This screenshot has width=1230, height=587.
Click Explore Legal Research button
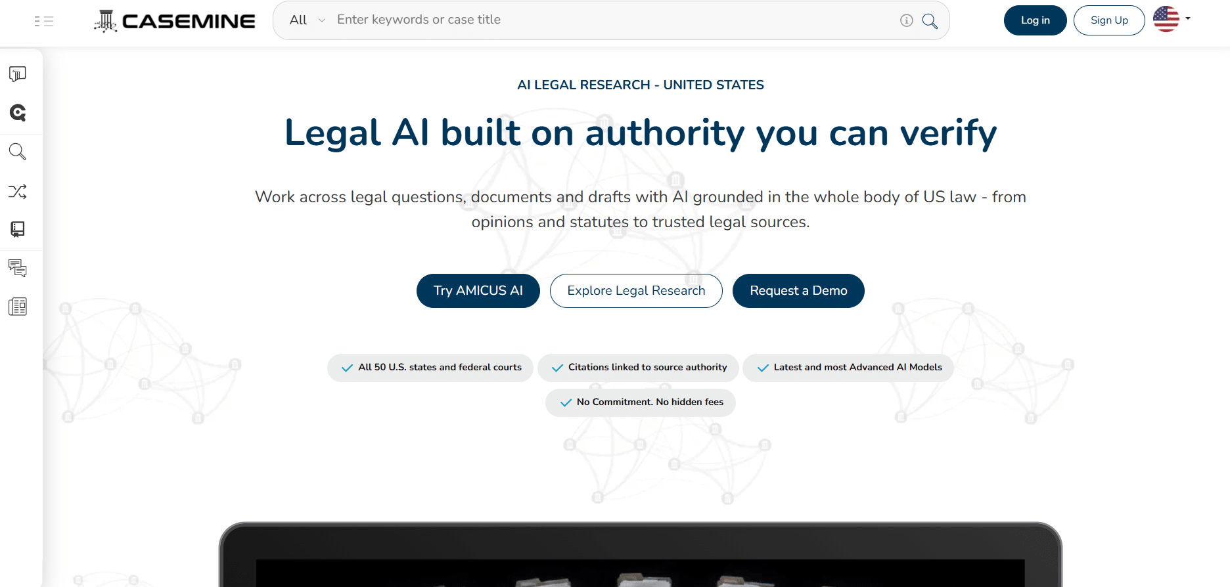636,291
